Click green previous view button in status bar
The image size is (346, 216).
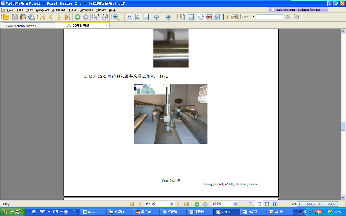pos(197,204)
